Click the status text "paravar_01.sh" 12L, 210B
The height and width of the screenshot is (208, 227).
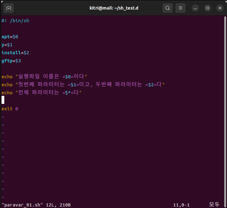pos(36,205)
